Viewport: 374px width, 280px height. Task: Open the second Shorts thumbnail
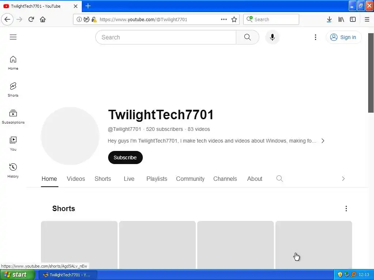[x=157, y=245]
